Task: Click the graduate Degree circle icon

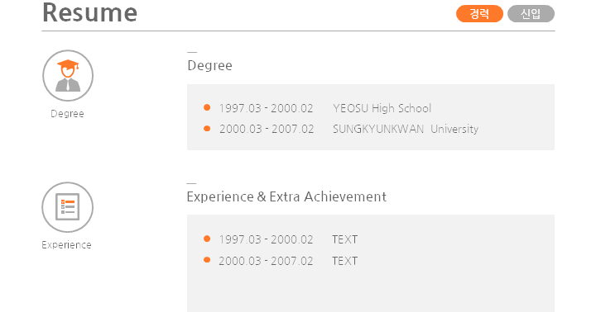Action: pos(68,75)
